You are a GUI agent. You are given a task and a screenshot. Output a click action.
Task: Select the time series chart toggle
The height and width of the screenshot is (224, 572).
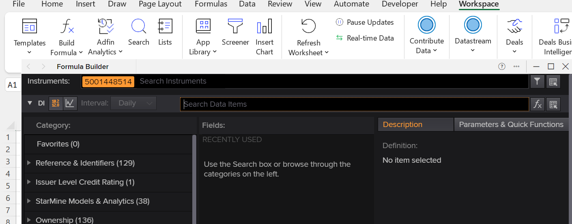(x=70, y=103)
